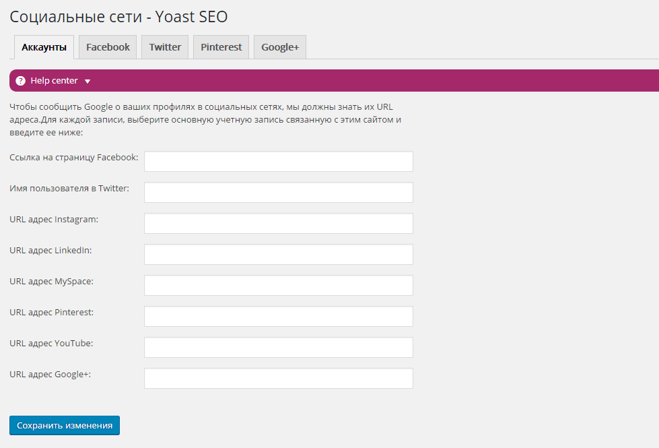Click the label 'URL адрес YouTube:'
The width and height of the screenshot is (659, 448).
tap(51, 344)
